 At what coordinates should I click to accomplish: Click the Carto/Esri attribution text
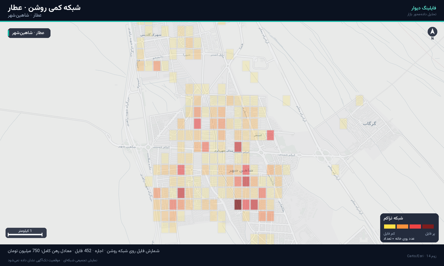click(415, 256)
